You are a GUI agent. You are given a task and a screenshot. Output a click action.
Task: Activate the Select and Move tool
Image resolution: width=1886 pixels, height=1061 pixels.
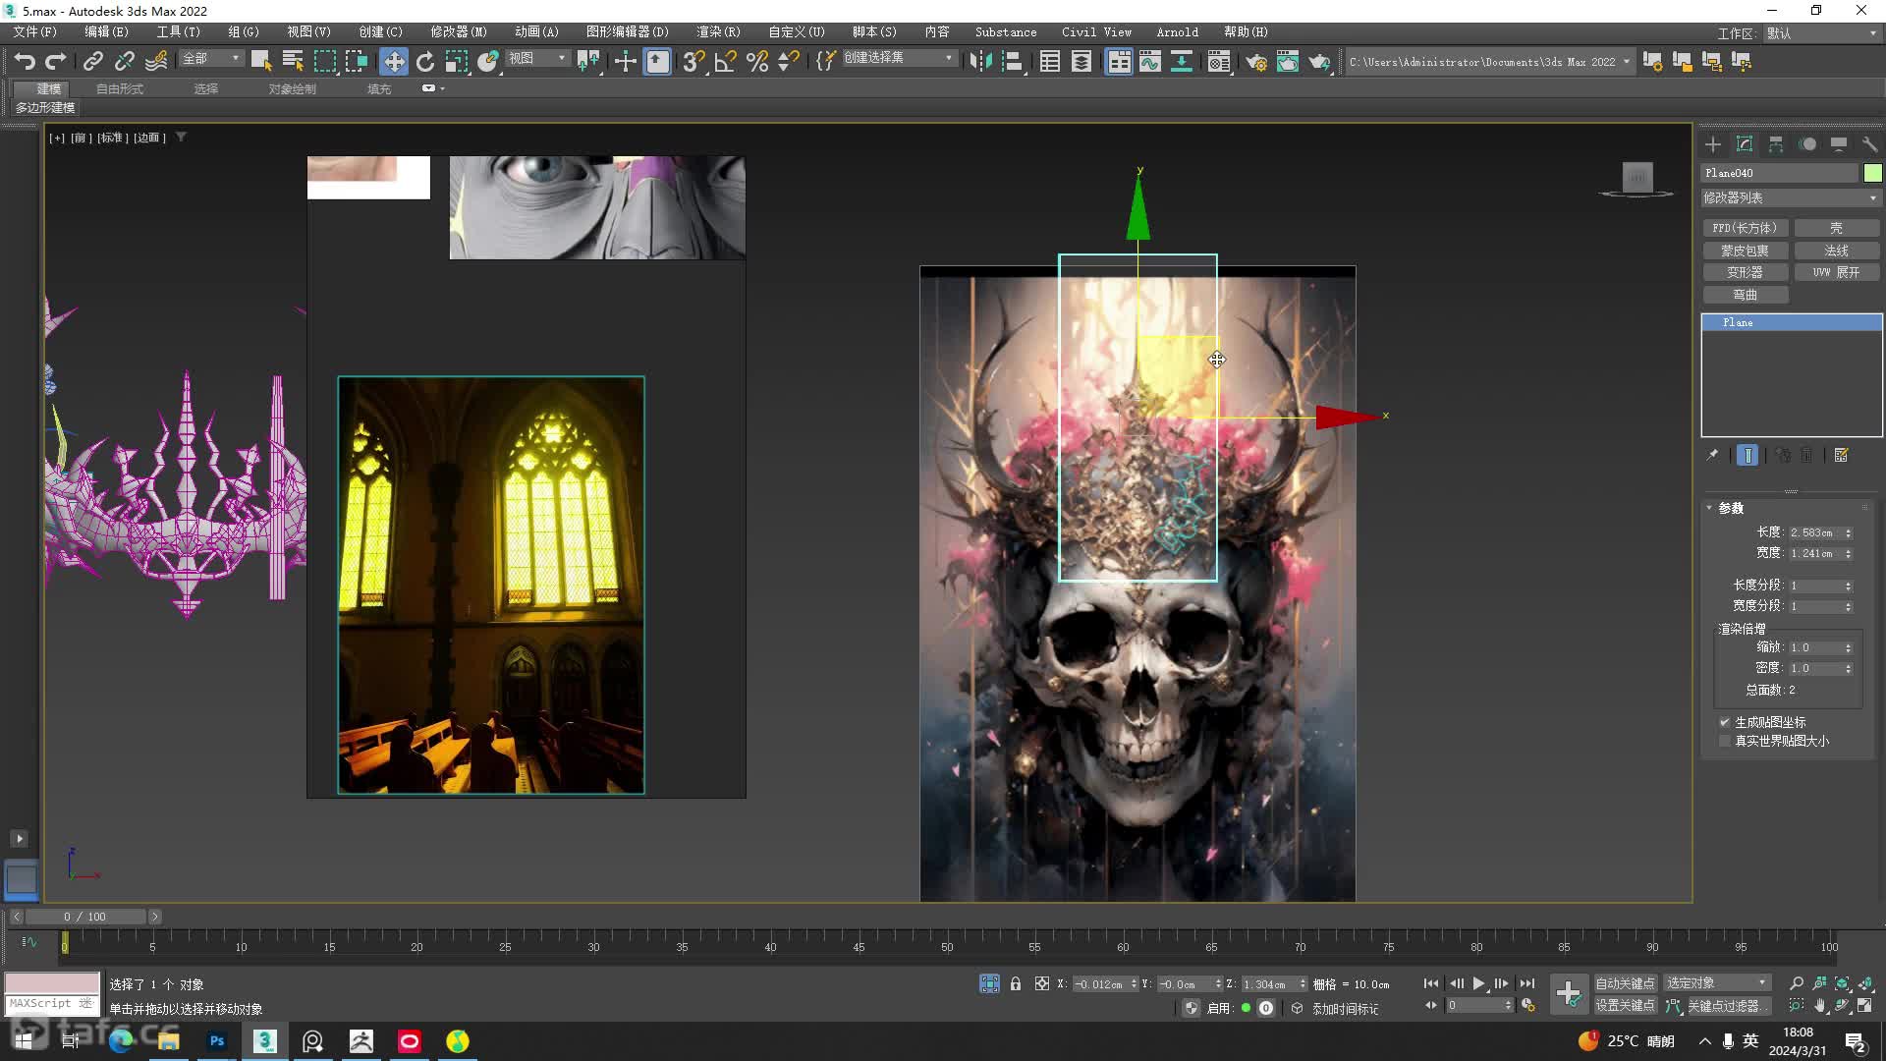tap(394, 61)
